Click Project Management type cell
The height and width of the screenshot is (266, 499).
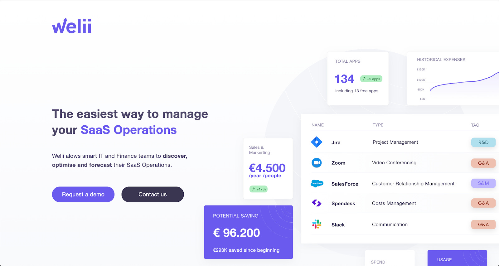click(395, 142)
